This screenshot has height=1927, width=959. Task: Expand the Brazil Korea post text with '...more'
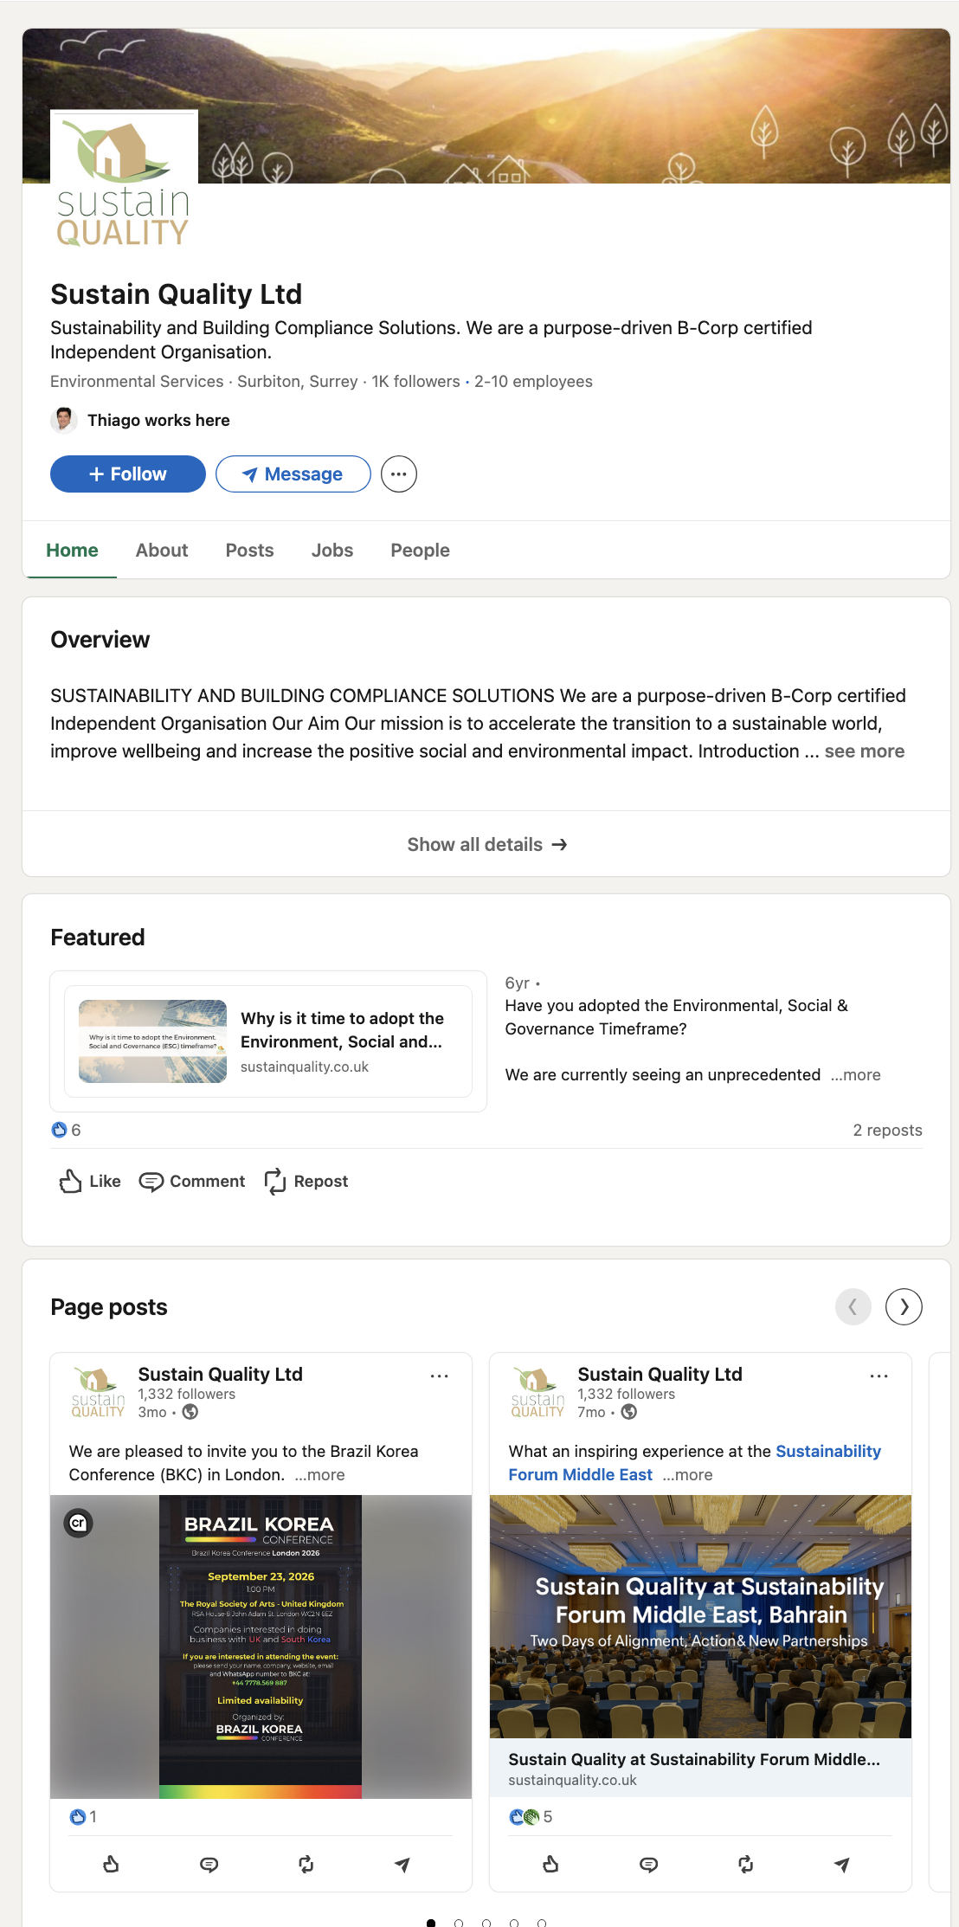point(319,1474)
